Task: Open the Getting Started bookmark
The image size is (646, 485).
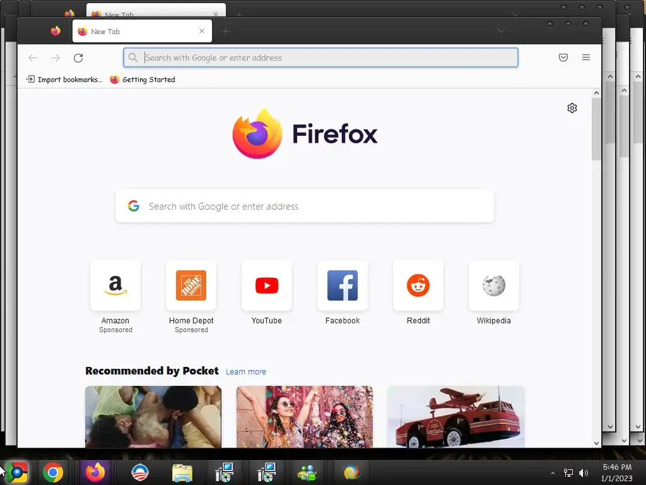Action: (143, 79)
